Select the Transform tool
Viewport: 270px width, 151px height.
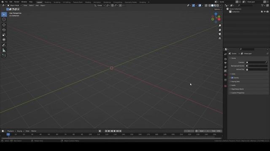4,40
